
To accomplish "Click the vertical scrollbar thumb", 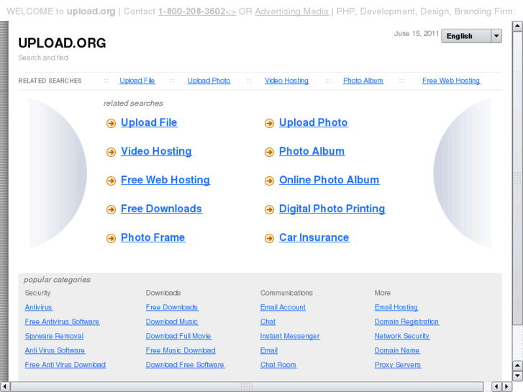I will [517, 178].
